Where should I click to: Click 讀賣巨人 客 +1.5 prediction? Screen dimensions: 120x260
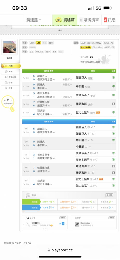pyautogui.click(x=86, y=127)
